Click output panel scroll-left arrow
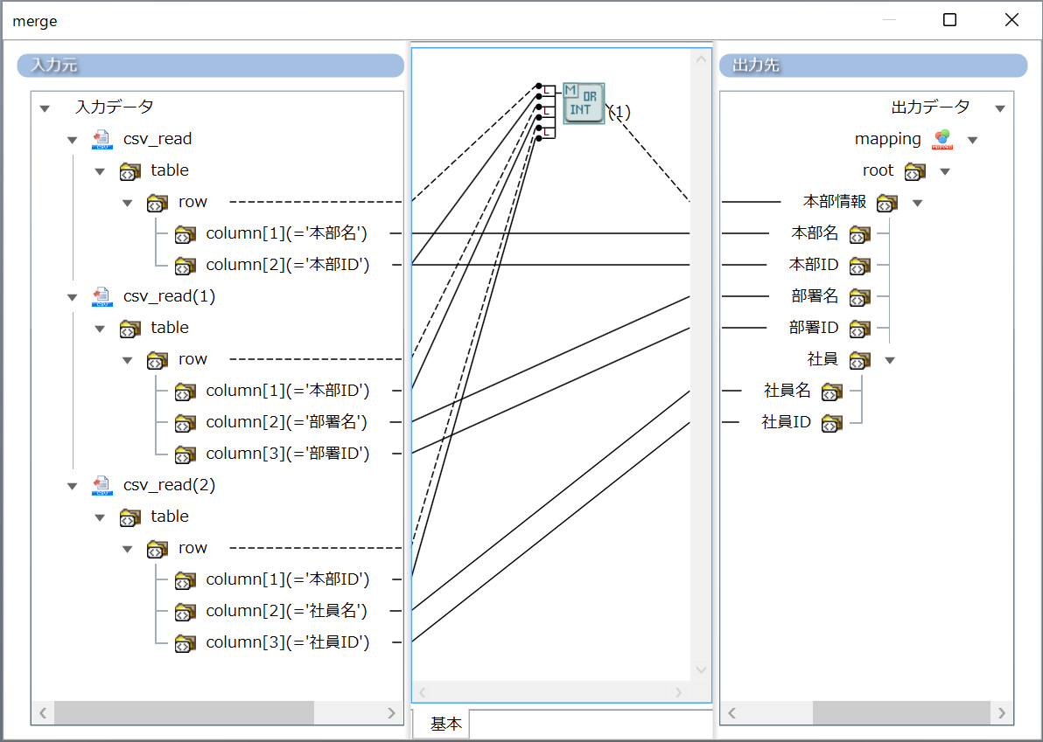Screen dimensions: 1043x742 pyautogui.click(x=731, y=713)
